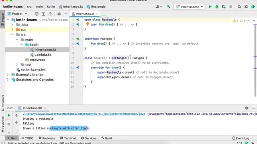
Task: Click the warnings count indicator in editor
Action: coord(239,20)
